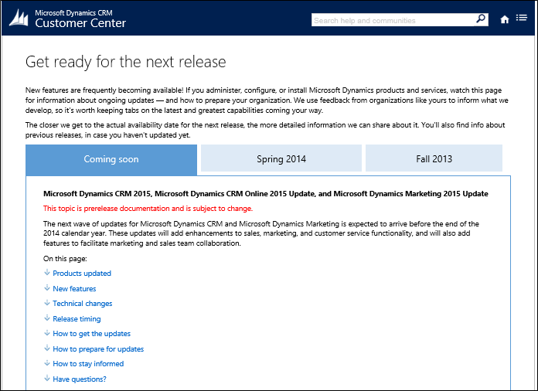Click the Get ready for the next release heading
Viewport: 538px width, 391px height.
click(x=125, y=62)
